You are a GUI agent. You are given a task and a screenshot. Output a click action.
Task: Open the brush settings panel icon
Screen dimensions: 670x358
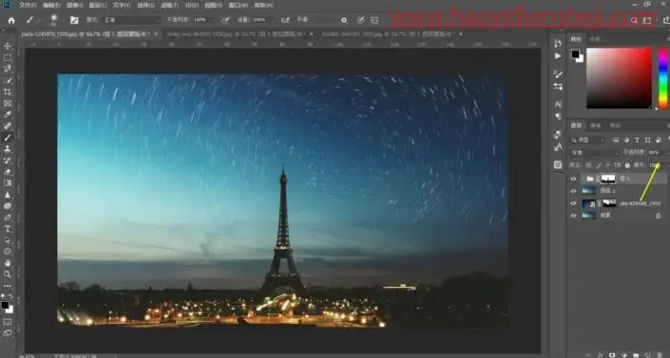point(74,20)
